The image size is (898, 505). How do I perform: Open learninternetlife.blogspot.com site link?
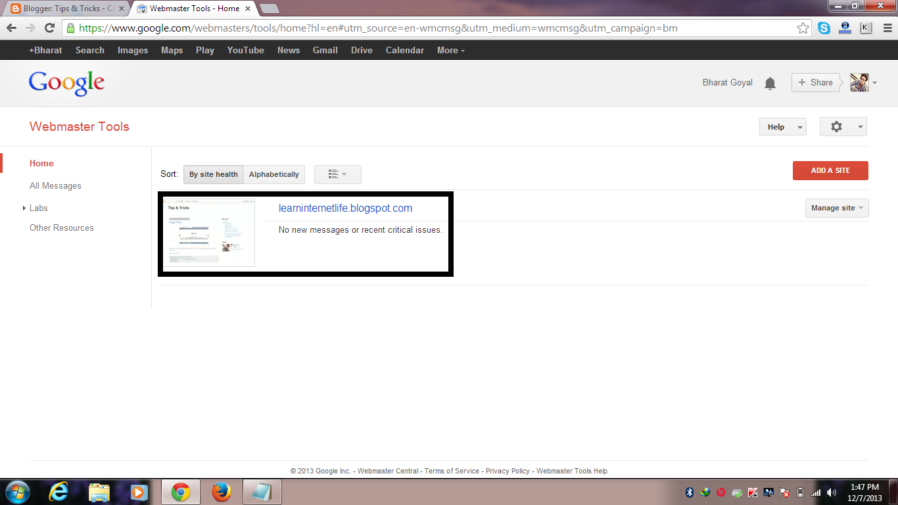(x=345, y=208)
